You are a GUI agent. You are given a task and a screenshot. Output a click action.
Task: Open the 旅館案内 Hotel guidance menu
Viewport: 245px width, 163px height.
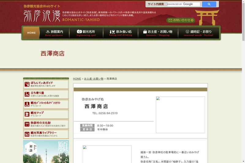54,33
